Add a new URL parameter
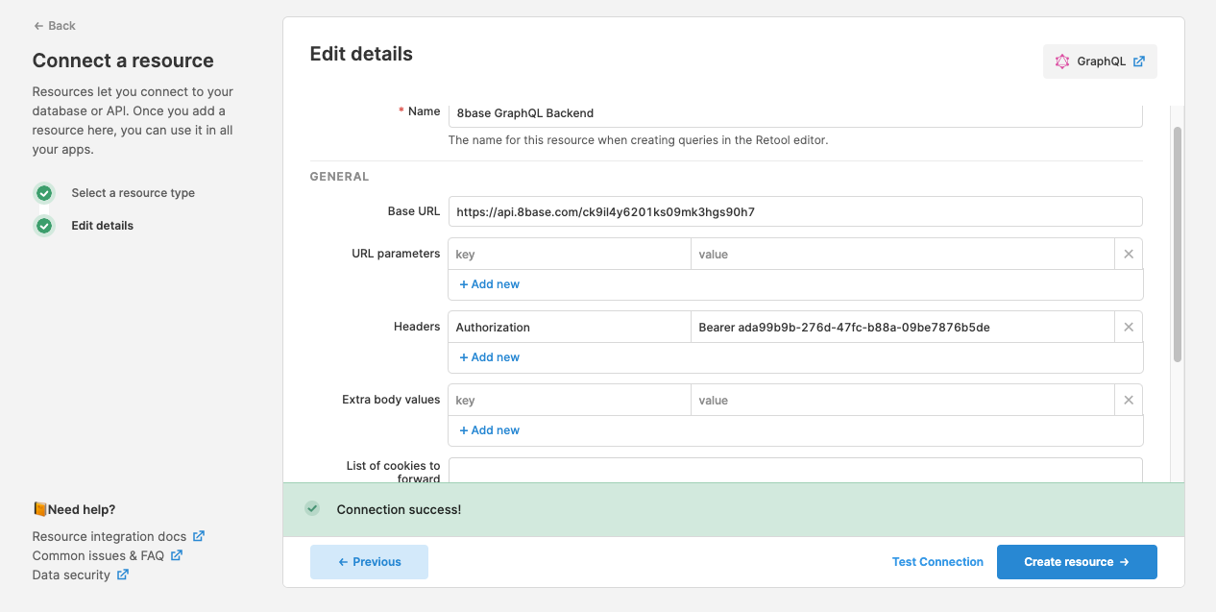 point(489,283)
